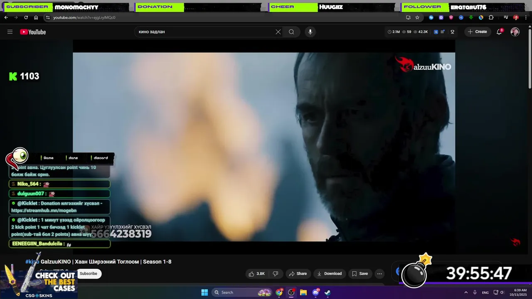
Task: Click the Windows taskbar Search box
Action: pyautogui.click(x=242, y=292)
